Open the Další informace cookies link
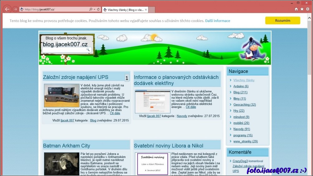Image resolution: width=313 pixels, height=176 pixels. (x=218, y=21)
